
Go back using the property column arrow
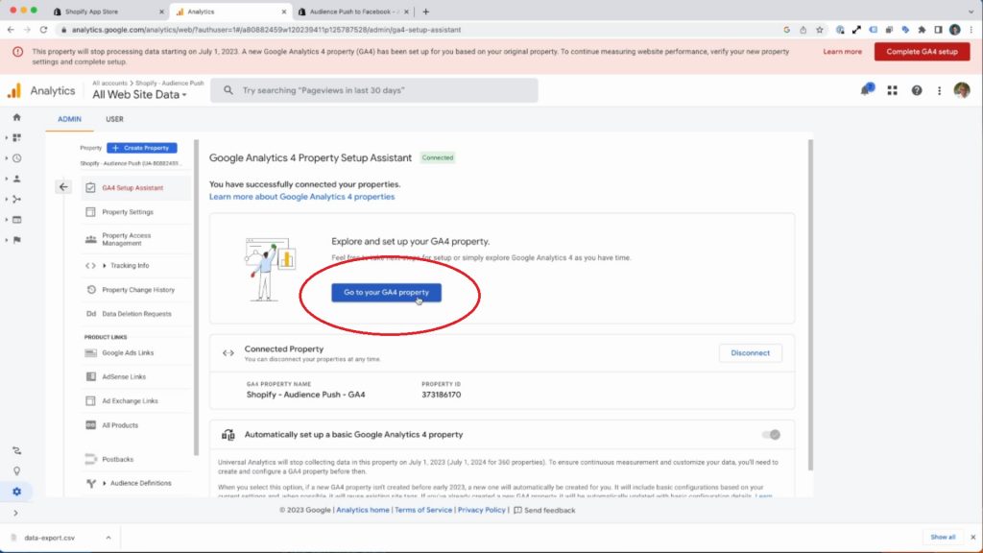tap(63, 187)
